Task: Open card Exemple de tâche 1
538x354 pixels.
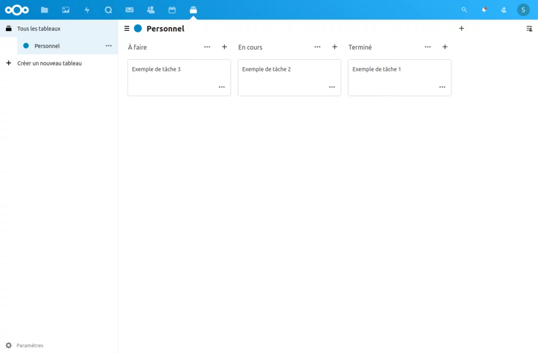Action: (400, 78)
